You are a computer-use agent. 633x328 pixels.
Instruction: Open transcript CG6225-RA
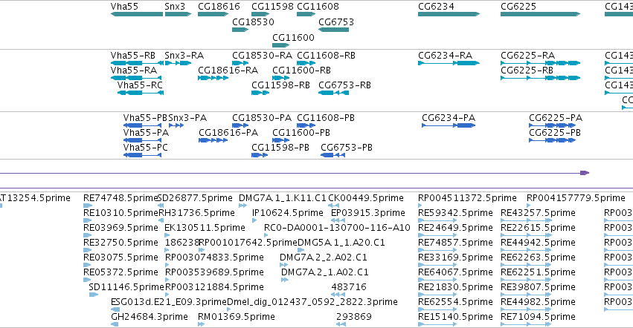tap(527, 55)
